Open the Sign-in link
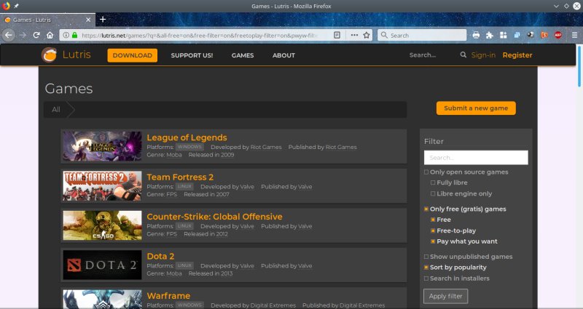Viewport: 583px width, 309px height. click(x=483, y=55)
